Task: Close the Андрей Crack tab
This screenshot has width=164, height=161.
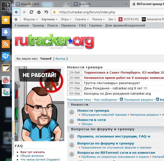Action: tap(68, 4)
